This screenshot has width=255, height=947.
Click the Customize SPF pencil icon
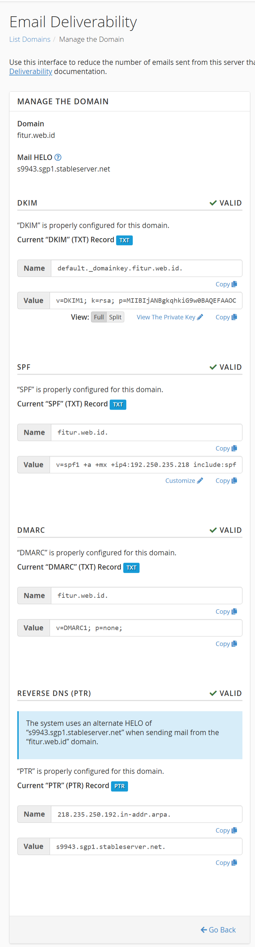200,481
